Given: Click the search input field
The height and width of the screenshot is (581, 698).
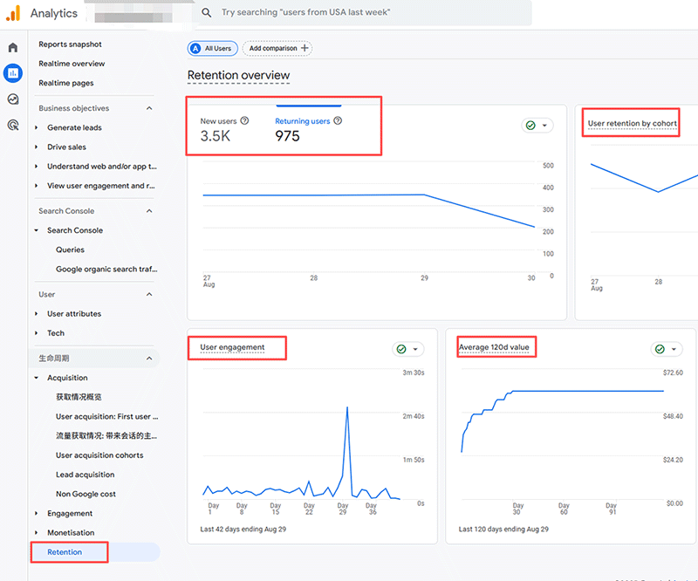Looking at the screenshot, I should [366, 13].
